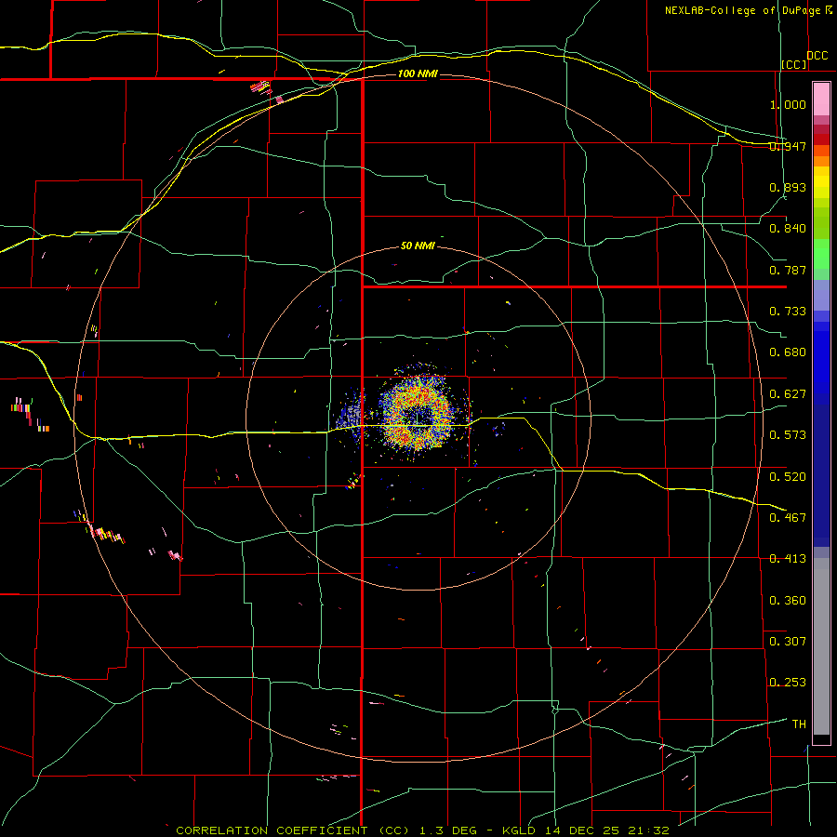Select the 0.787 scale value

[x=788, y=270]
